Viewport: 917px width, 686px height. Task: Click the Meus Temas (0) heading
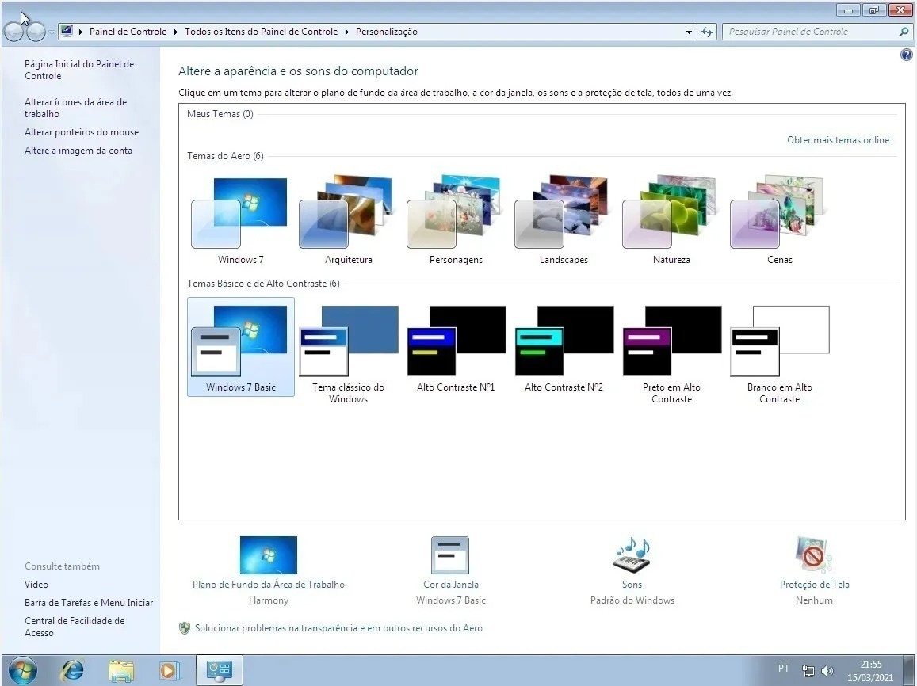pos(220,114)
